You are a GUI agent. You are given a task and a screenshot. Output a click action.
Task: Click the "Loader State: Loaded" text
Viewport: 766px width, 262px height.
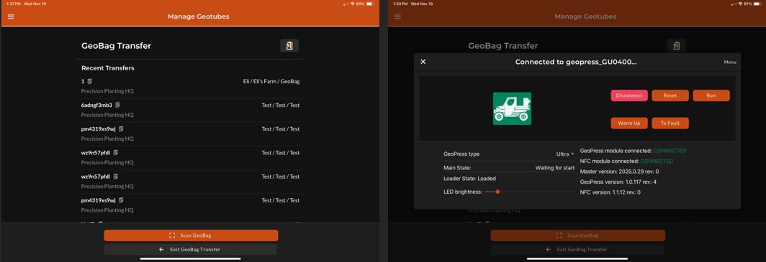(x=469, y=179)
